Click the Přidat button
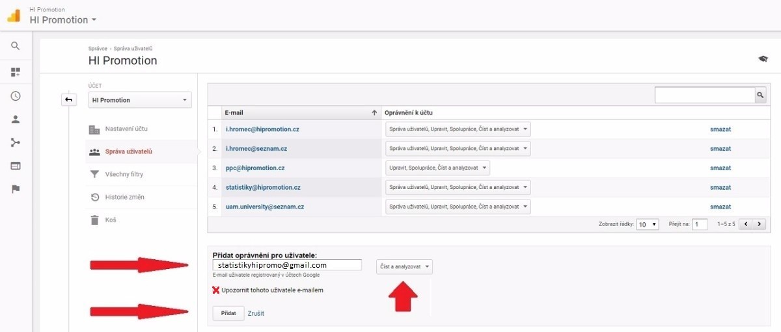The width and height of the screenshot is (781, 332). point(228,313)
